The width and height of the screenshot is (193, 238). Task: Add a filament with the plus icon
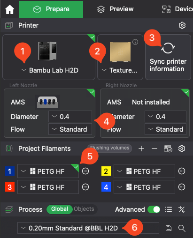(x=141, y=149)
